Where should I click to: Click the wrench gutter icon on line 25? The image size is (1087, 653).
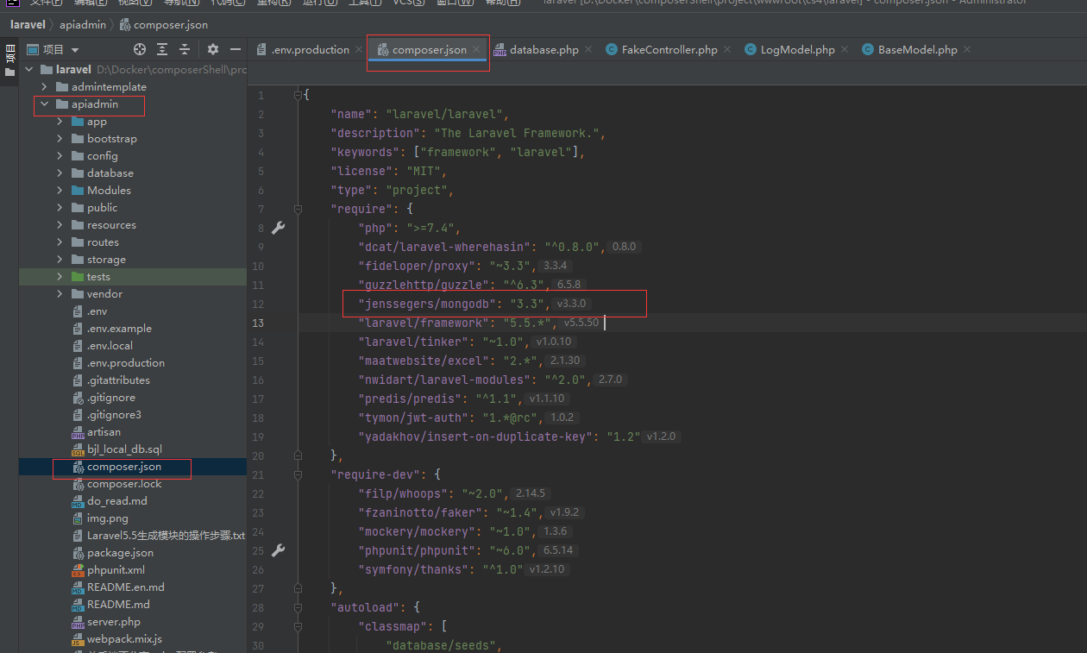pos(278,550)
